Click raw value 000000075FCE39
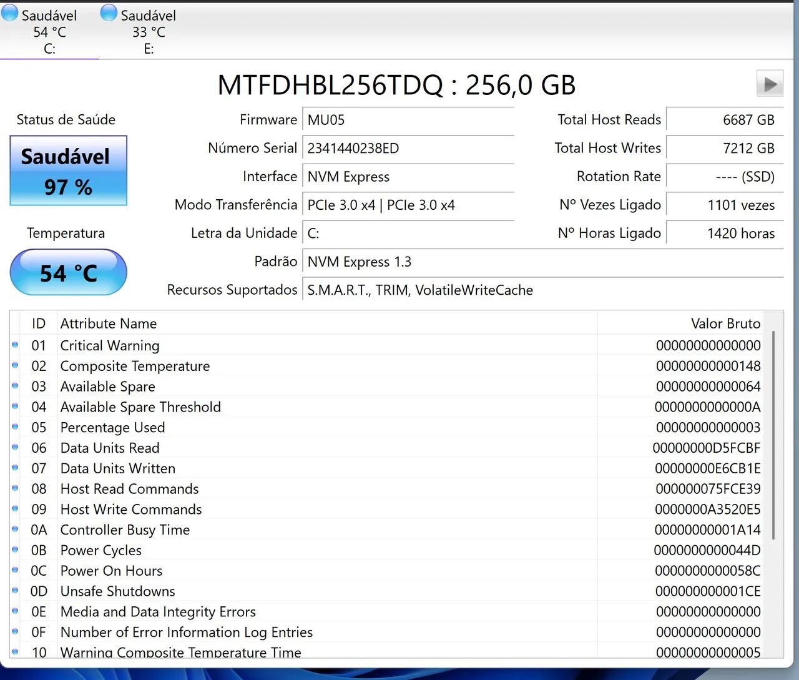The width and height of the screenshot is (799, 680). pyautogui.click(x=708, y=489)
